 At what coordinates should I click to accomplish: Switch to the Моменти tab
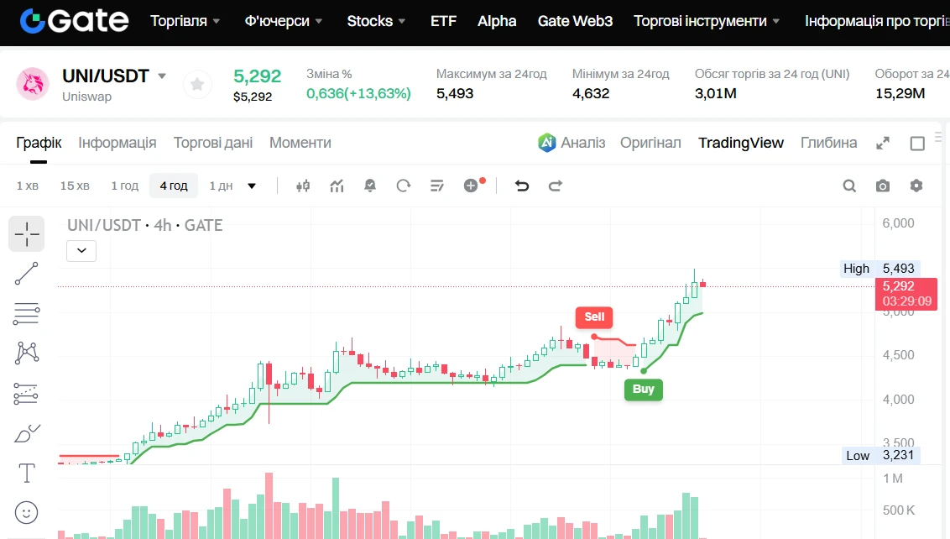[300, 143]
